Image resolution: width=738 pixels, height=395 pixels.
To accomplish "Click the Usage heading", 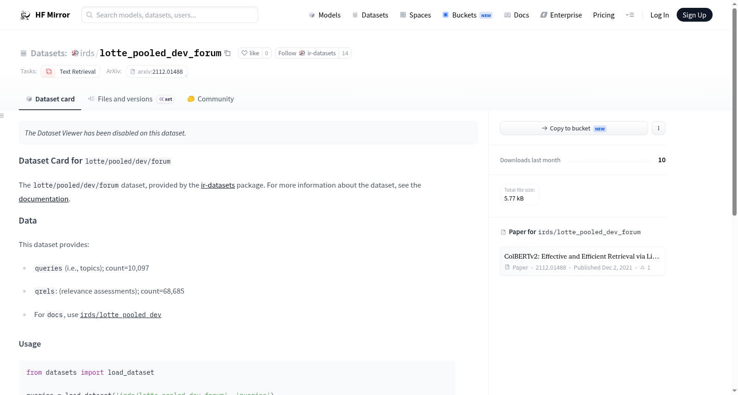I will click(x=30, y=344).
